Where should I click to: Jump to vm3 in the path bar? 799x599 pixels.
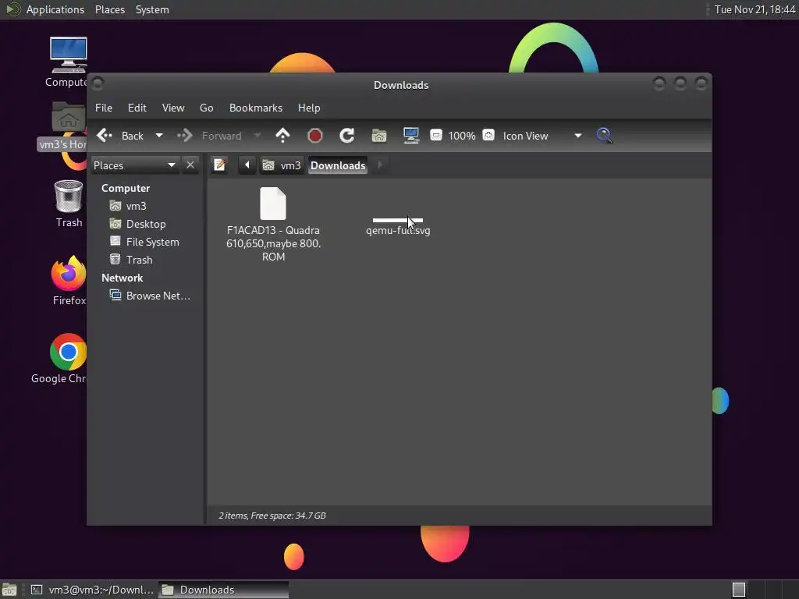click(x=282, y=165)
